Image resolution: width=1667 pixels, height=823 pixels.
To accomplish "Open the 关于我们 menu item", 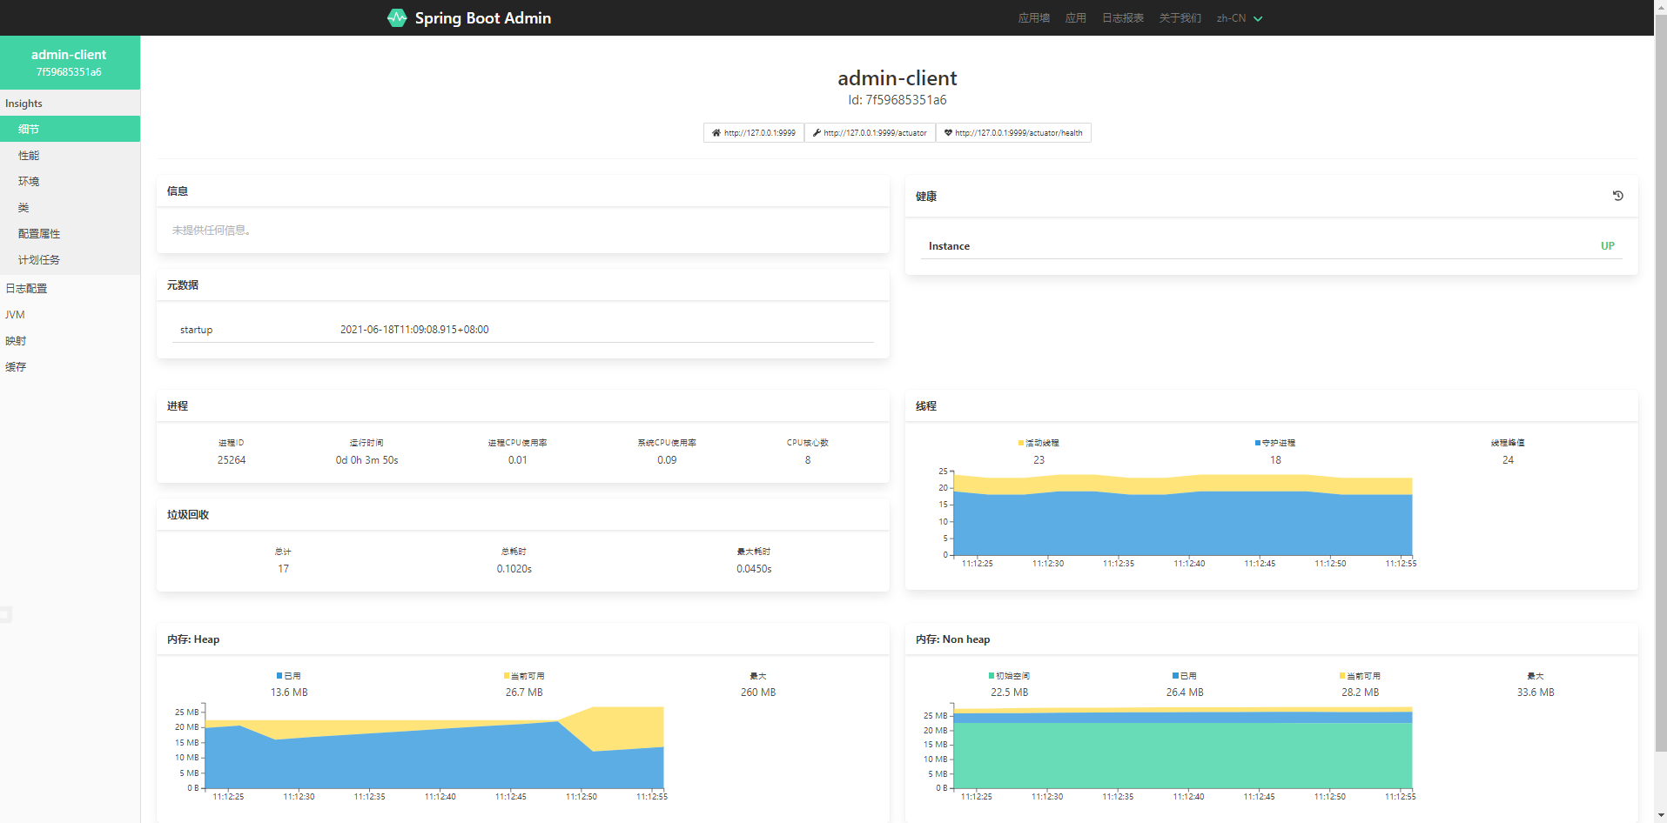I will coord(1180,18).
